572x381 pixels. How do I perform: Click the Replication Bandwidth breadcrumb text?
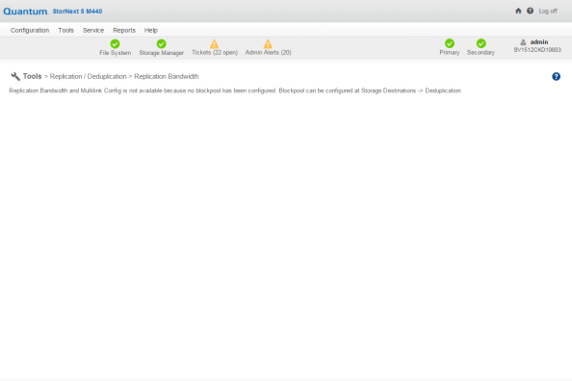167,77
